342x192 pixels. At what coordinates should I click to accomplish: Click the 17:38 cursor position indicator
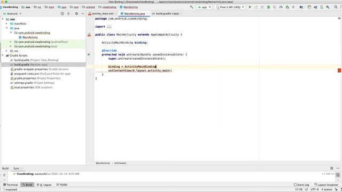[x=299, y=189]
